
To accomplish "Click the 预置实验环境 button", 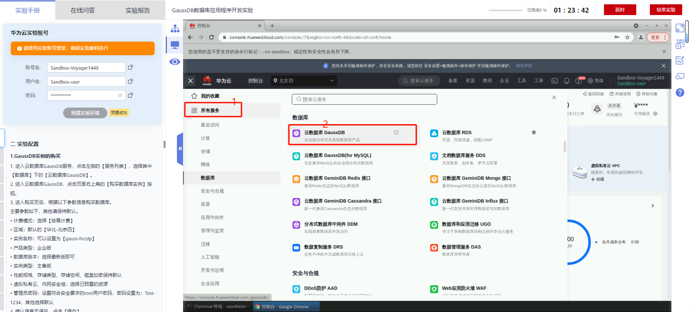I will (x=85, y=113).
